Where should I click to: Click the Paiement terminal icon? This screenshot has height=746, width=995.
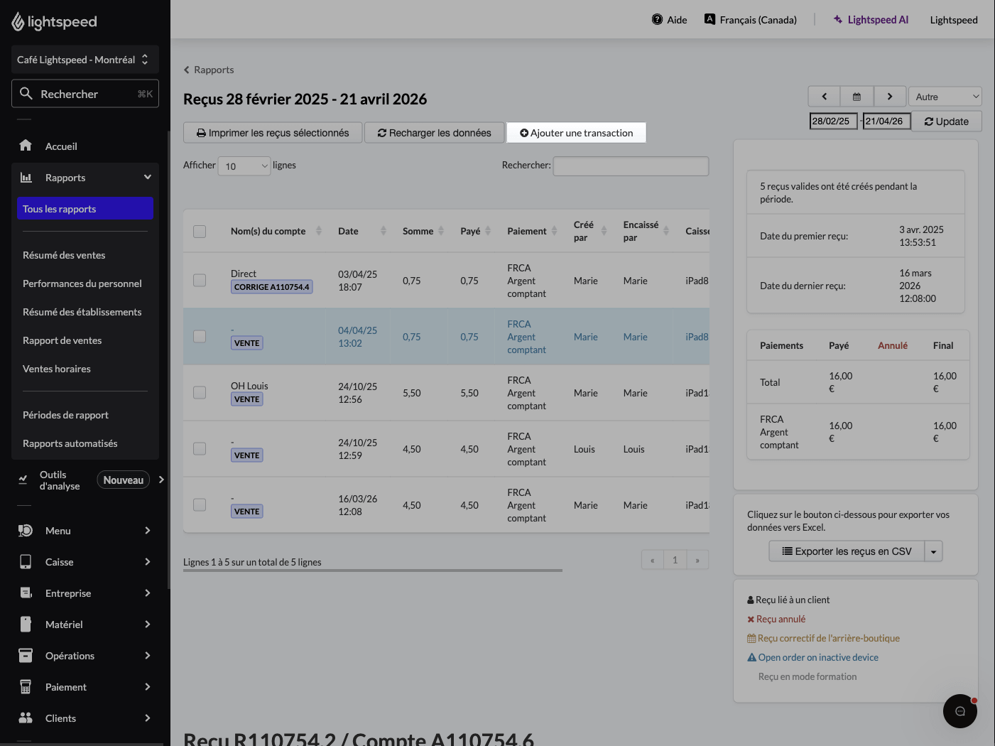[x=26, y=687]
